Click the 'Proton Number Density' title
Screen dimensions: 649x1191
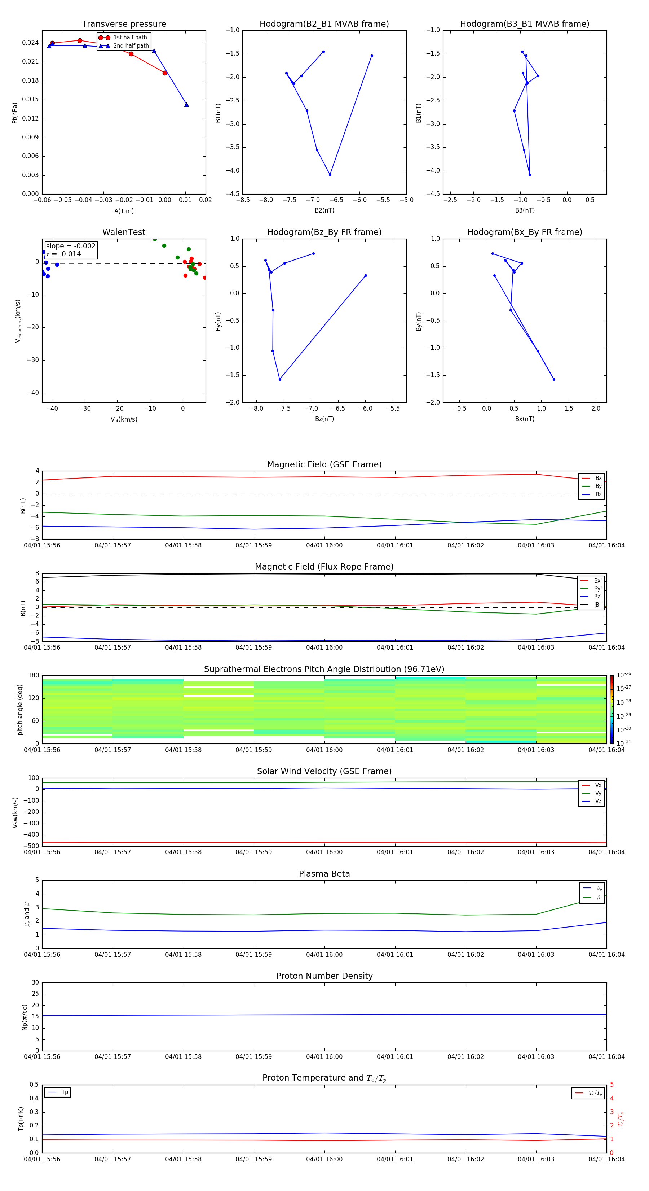[x=324, y=976]
